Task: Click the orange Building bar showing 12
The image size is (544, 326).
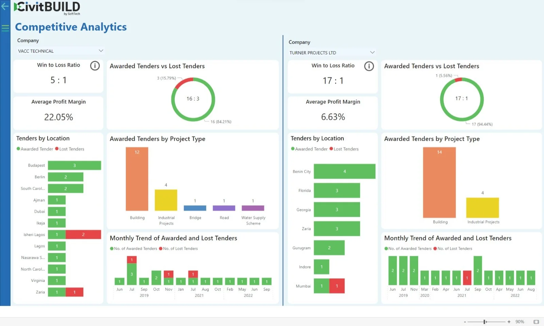Action: [137, 179]
